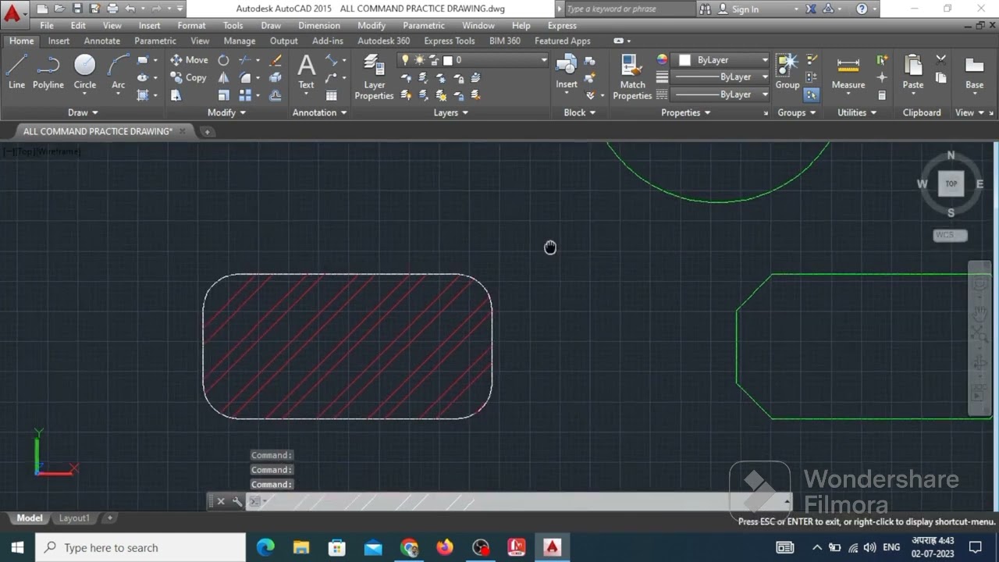Click Windows search box in taskbar
The image size is (999, 562).
coord(140,547)
